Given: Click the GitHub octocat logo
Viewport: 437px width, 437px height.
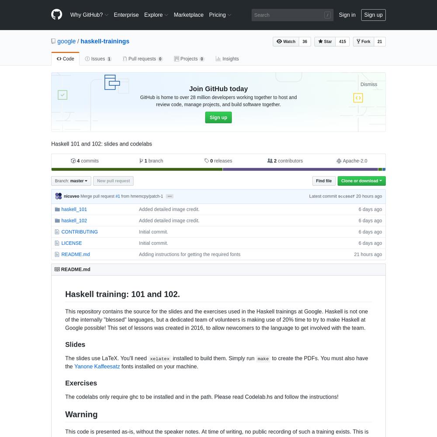Looking at the screenshot, I should [x=56, y=14].
